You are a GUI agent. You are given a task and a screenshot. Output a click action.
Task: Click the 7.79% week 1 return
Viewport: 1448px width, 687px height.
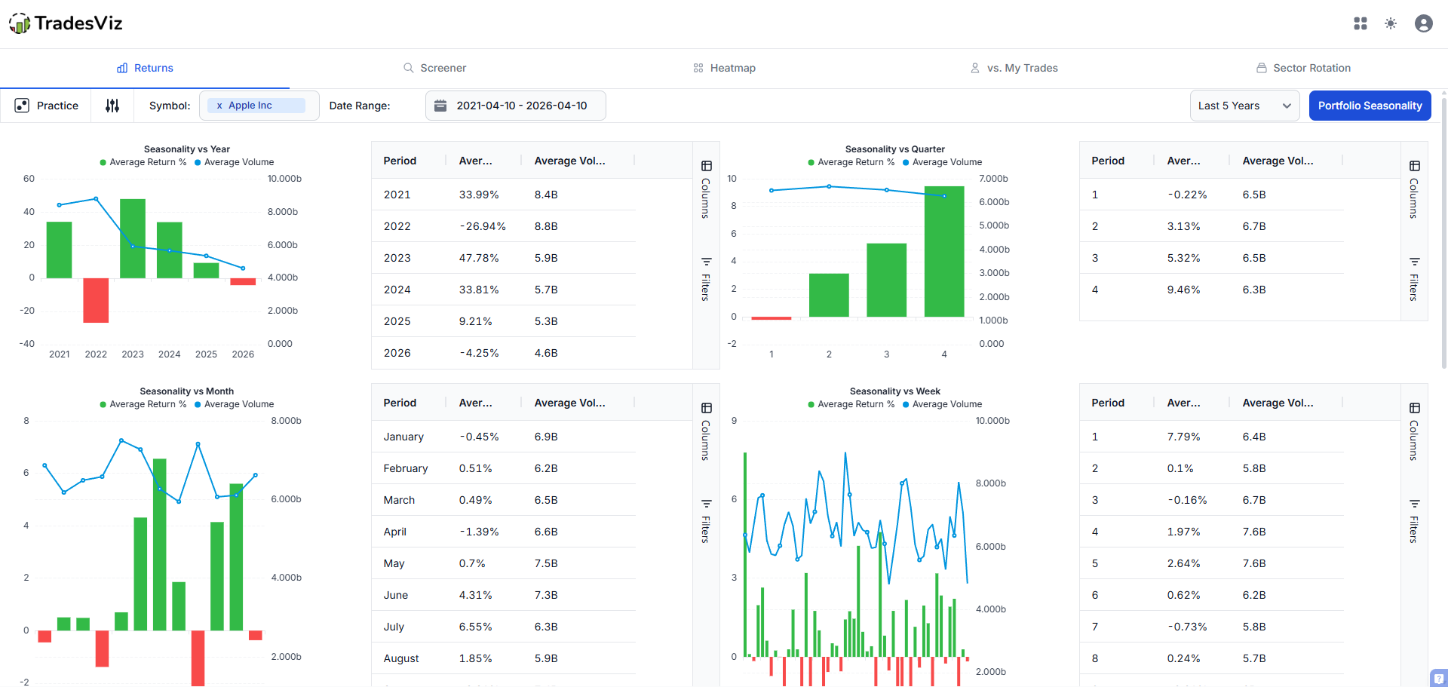pos(1183,437)
